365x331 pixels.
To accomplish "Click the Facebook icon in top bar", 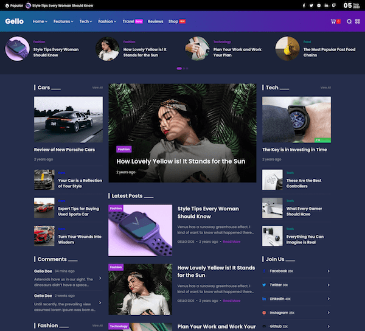I will 304,5.
